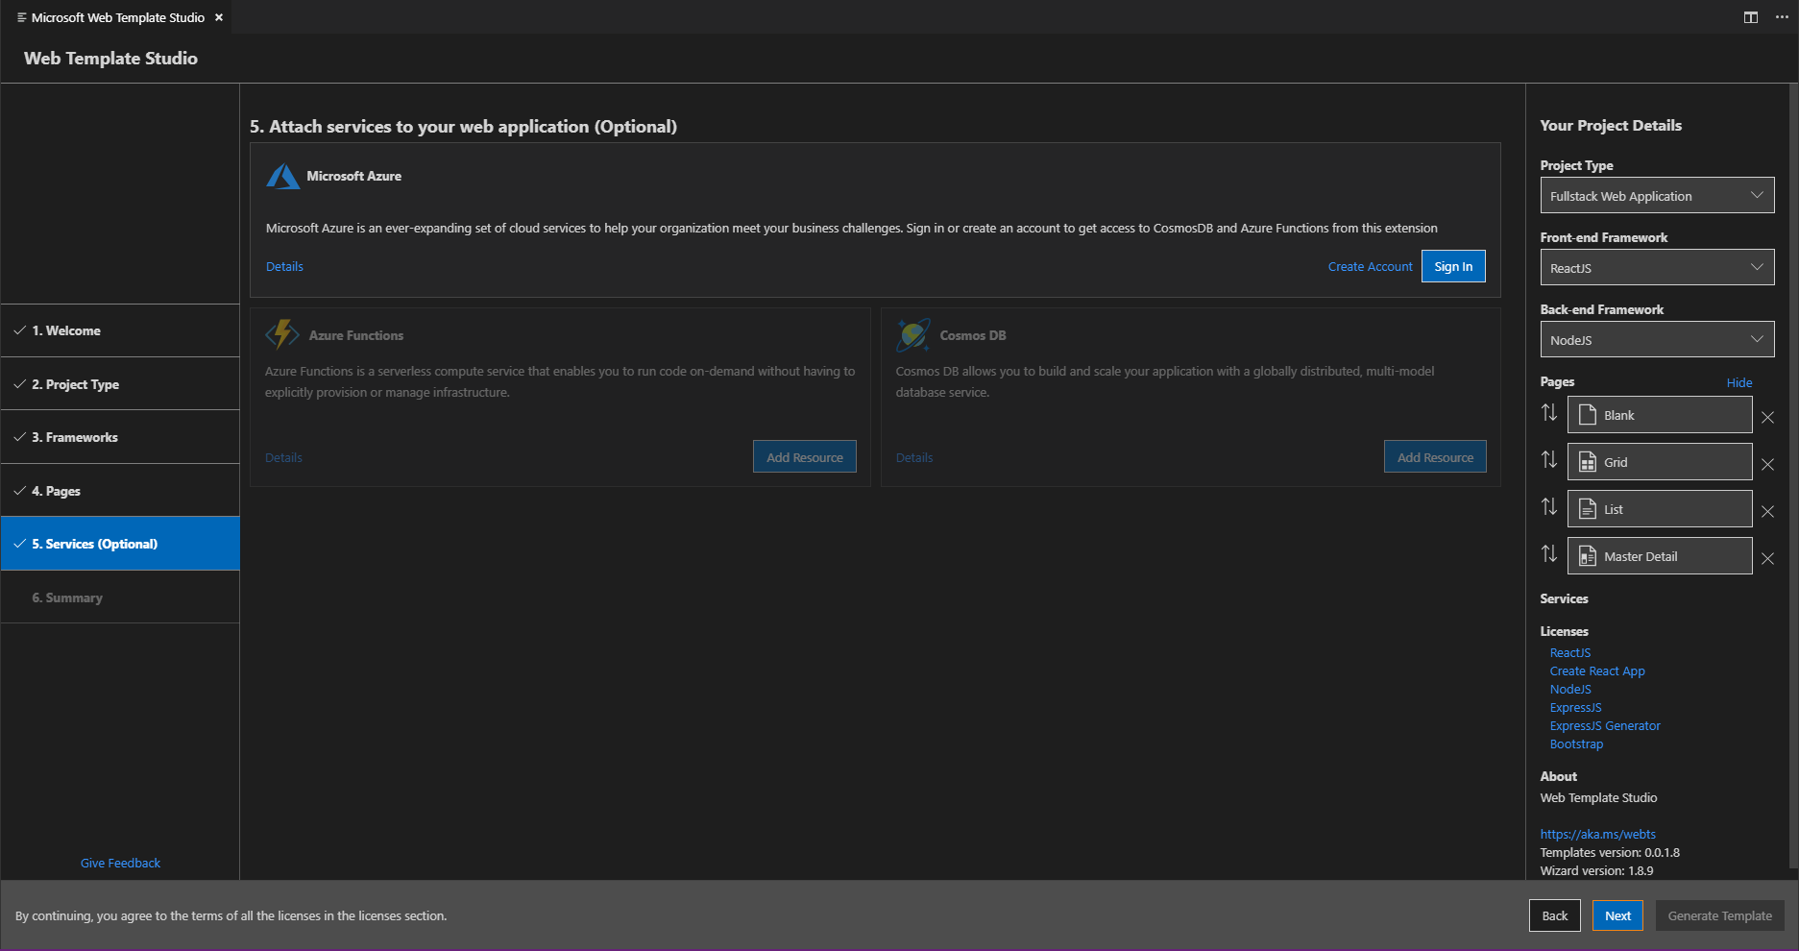Click the Grid page icon
Viewport: 1799px width, 951px height.
click(1588, 462)
